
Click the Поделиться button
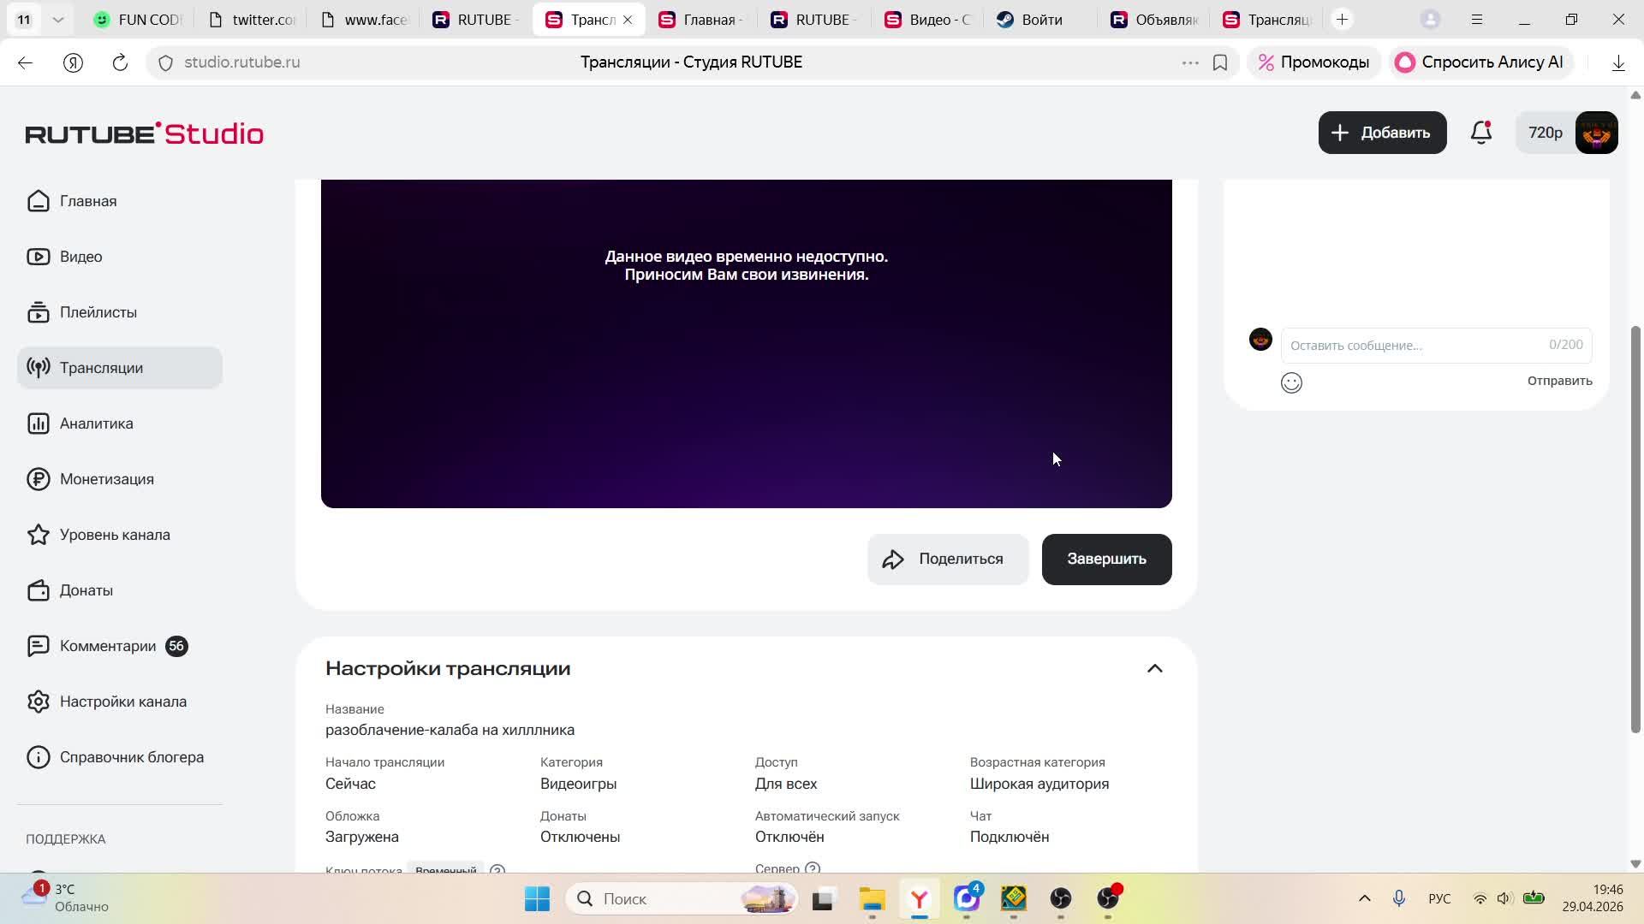click(948, 560)
